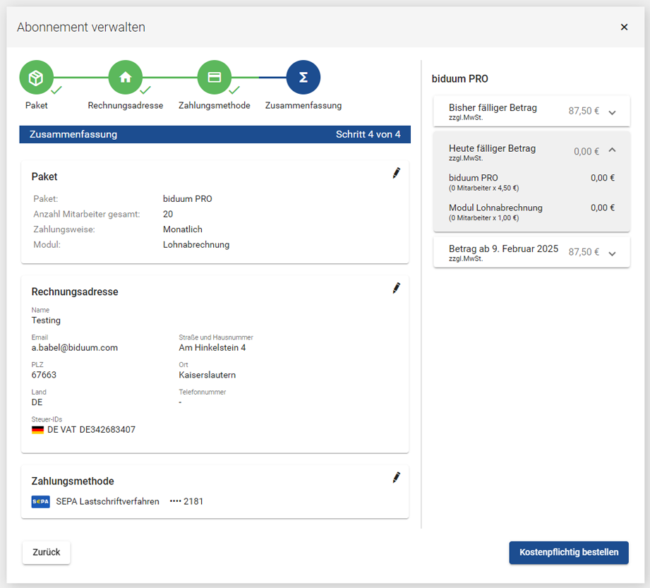Click the Zusammenfassung sigma step icon
The image size is (650, 588).
pyautogui.click(x=303, y=78)
